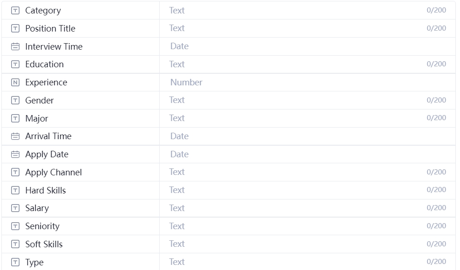Click the text field icon beside Category

pyautogui.click(x=15, y=10)
